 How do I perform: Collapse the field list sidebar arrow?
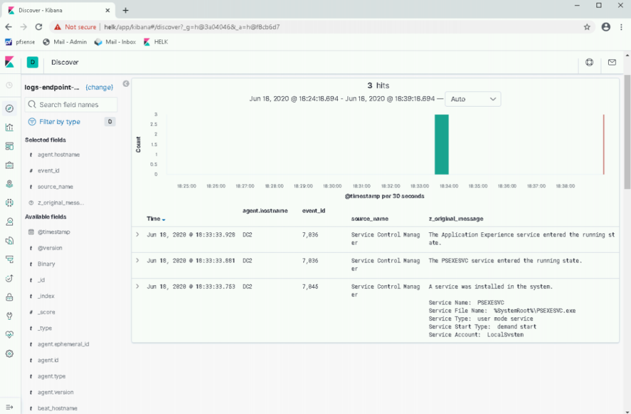tap(126, 84)
